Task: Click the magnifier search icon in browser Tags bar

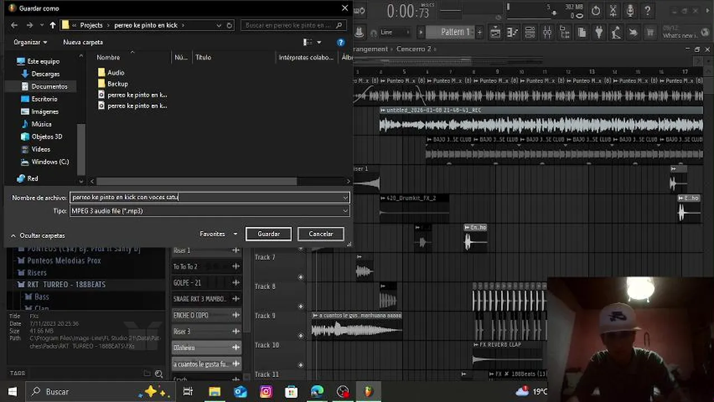Action: [159, 374]
